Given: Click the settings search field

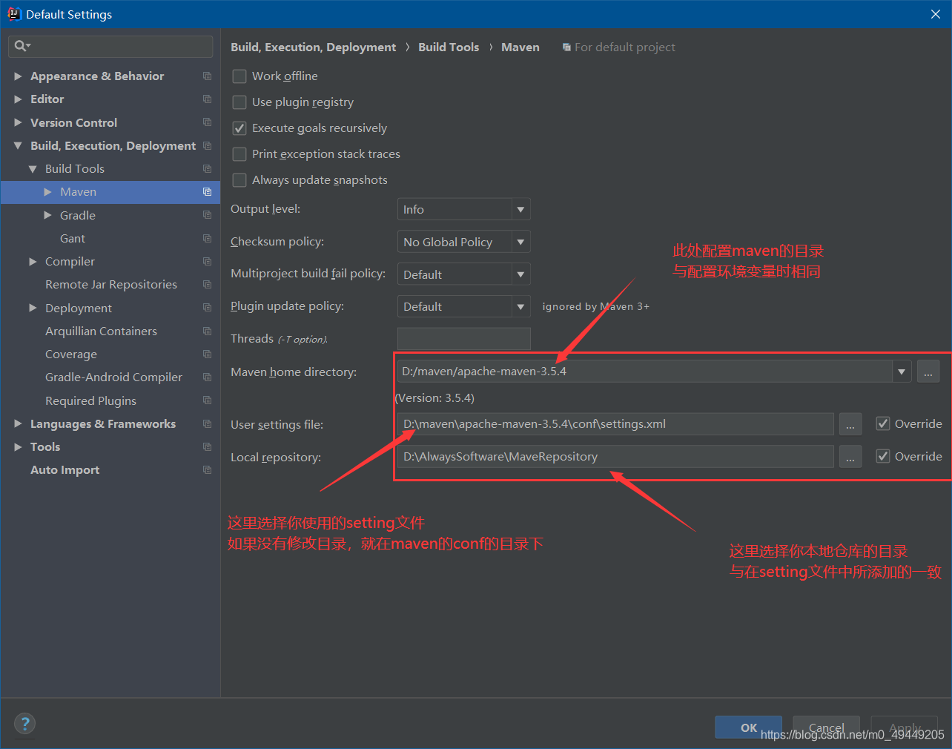Looking at the screenshot, I should coord(110,46).
